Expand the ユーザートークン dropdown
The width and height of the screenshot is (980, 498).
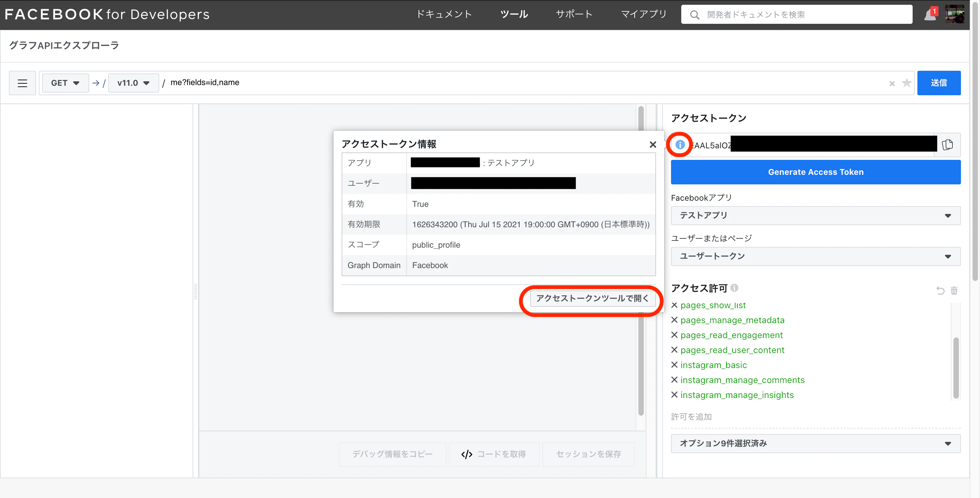pos(816,256)
